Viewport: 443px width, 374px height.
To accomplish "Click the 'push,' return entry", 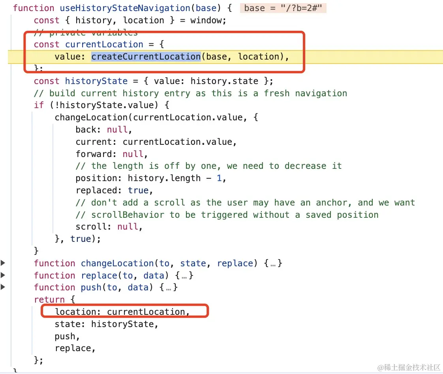I will click(x=67, y=337).
